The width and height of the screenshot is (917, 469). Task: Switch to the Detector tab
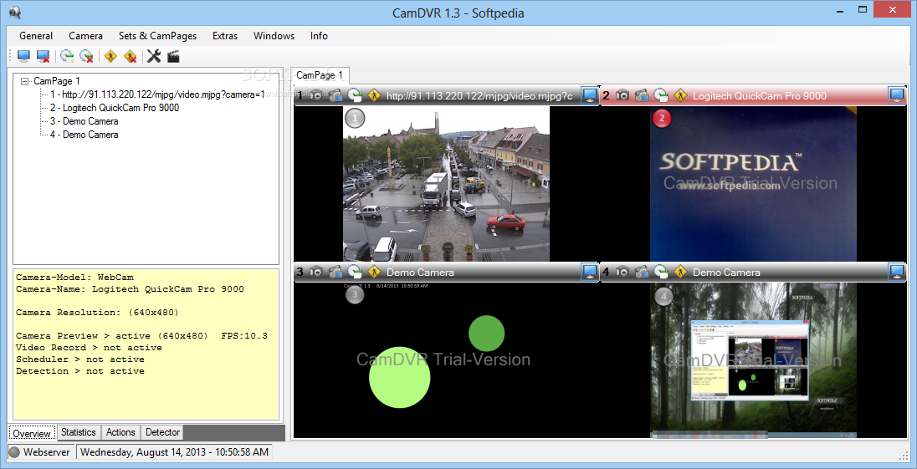pos(162,432)
